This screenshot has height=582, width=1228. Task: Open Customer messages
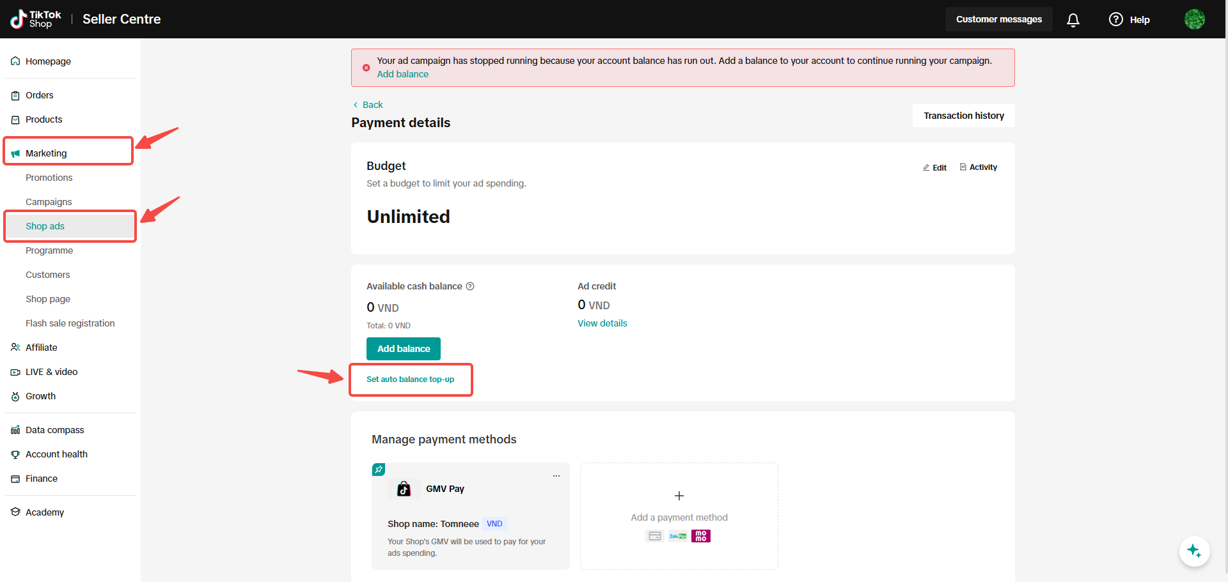click(x=998, y=20)
